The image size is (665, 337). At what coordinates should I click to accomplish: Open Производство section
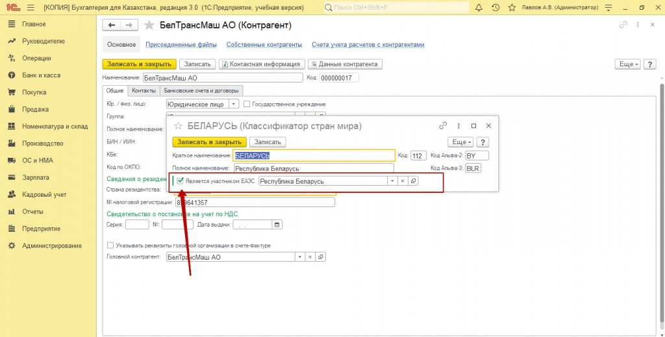coord(43,144)
